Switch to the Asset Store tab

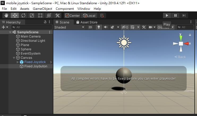coord(87,22)
